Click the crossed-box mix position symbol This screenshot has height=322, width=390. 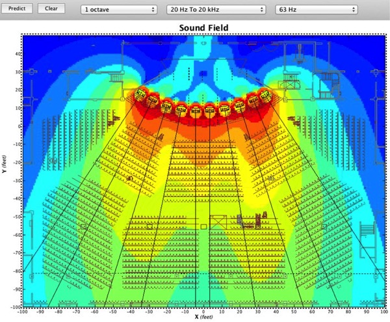pos(218,222)
